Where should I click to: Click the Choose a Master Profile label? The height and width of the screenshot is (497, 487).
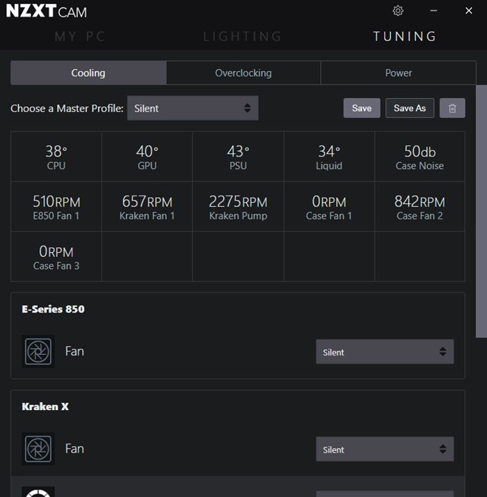click(67, 109)
